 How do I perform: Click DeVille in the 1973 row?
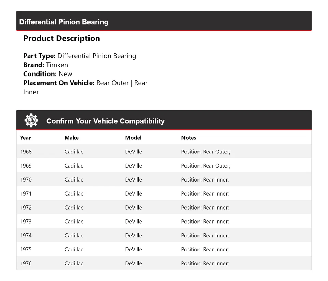click(134, 222)
